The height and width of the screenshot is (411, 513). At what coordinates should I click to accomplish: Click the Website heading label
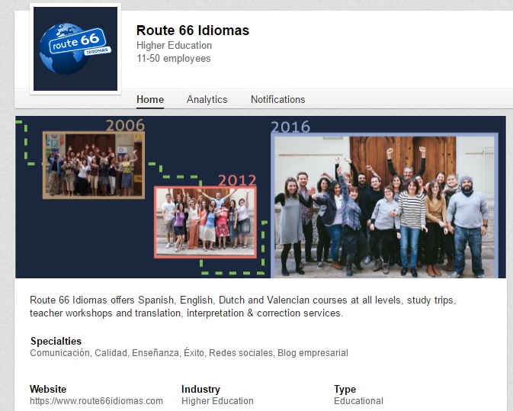tap(48, 389)
